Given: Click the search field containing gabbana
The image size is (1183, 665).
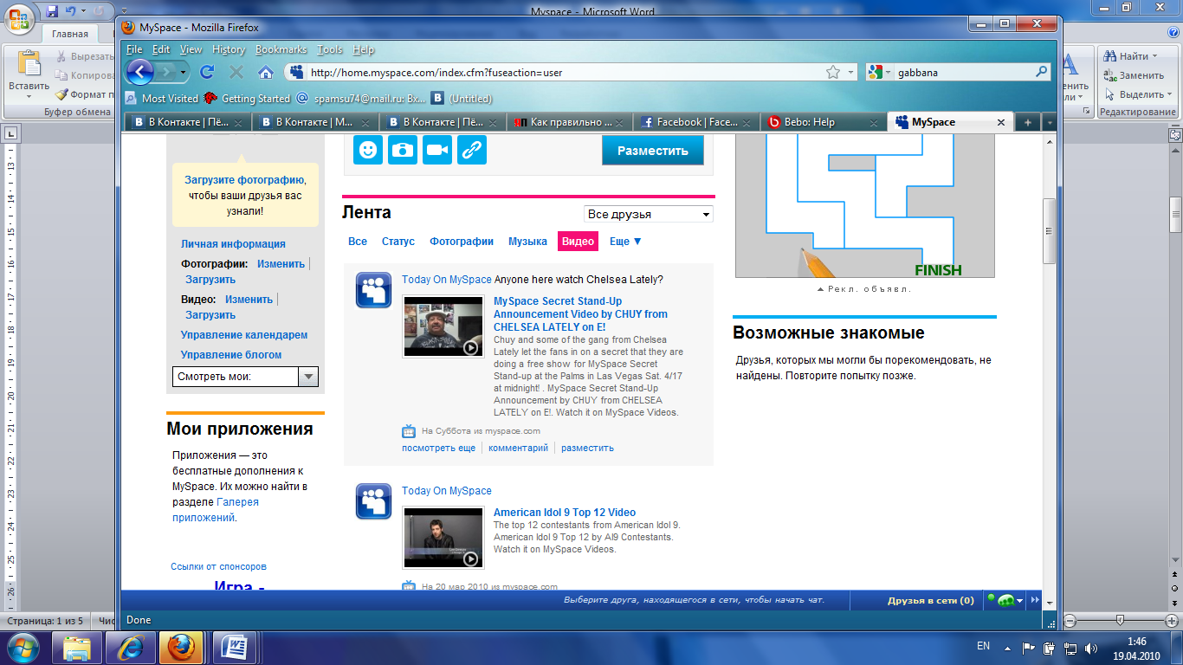Looking at the screenshot, I should tap(963, 73).
